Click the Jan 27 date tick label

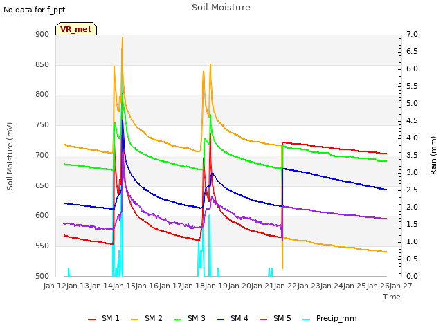pyautogui.click(x=401, y=286)
